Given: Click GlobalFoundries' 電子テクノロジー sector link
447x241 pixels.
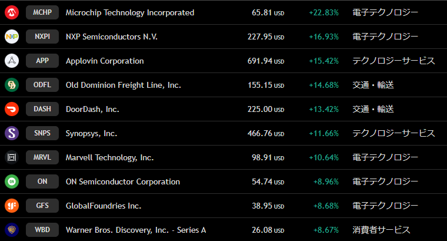Looking at the screenshot, I should pos(385,206).
